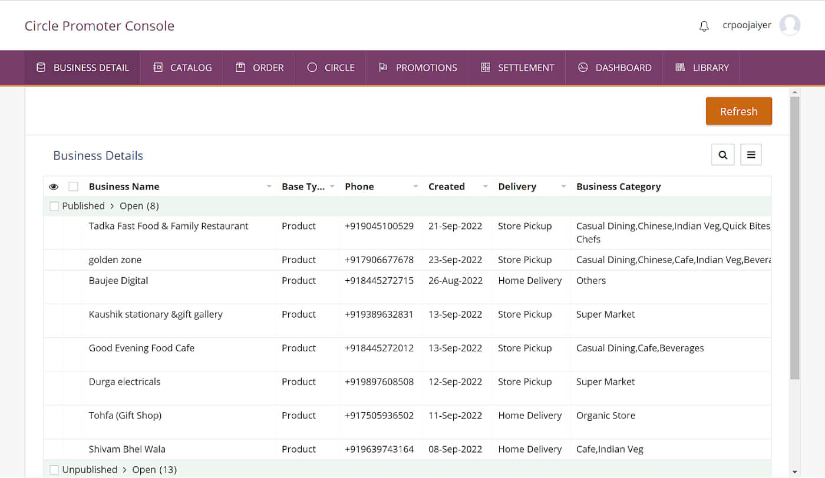
Task: Click the Settlement grid icon
Action: (486, 67)
